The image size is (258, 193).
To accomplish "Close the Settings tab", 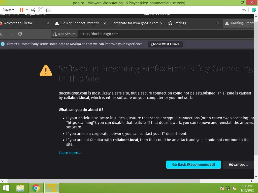I will [218, 23].
